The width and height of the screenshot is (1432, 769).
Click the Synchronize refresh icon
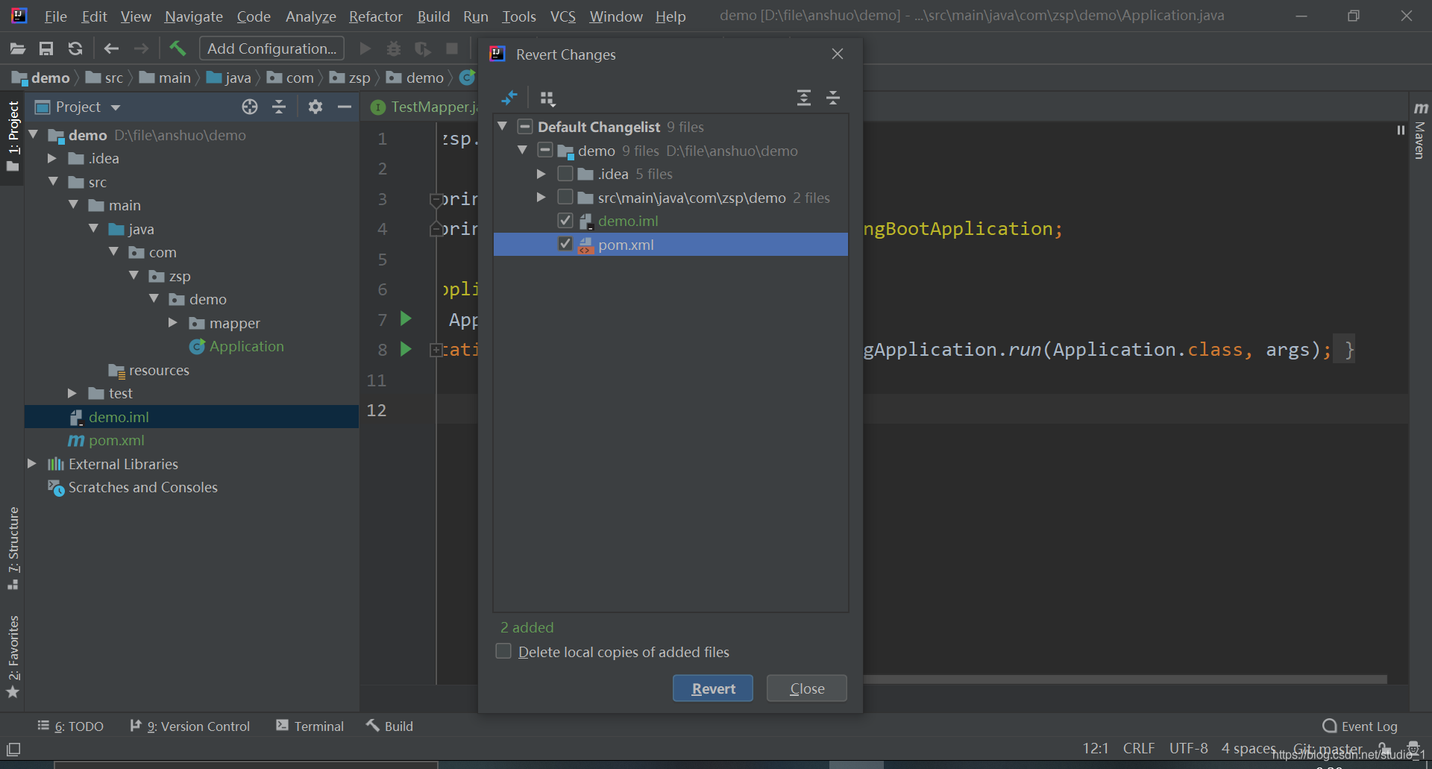75,48
